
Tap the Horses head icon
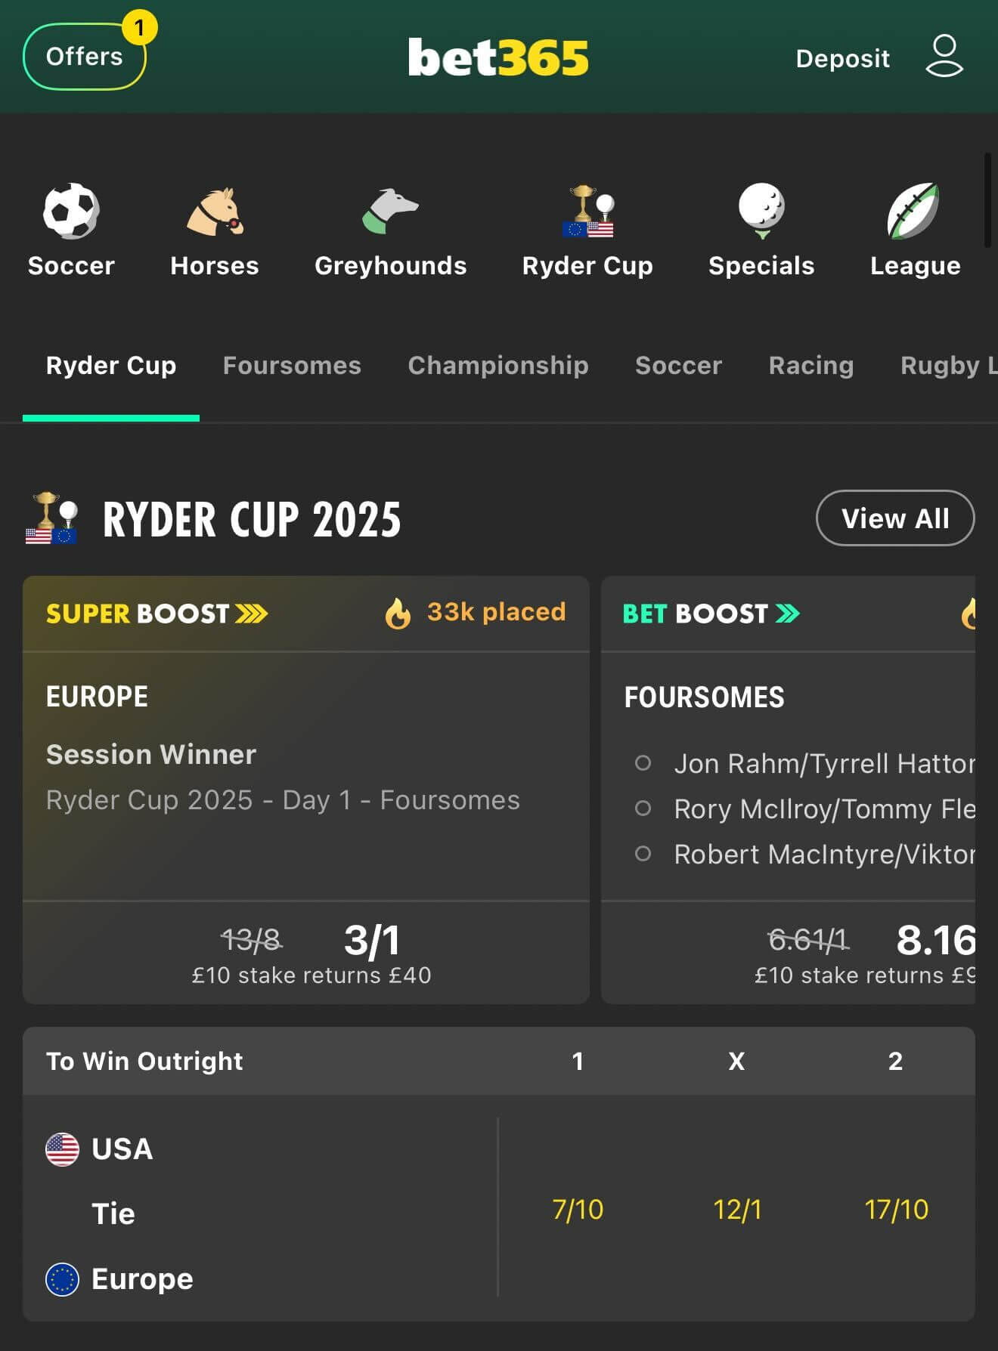tap(215, 212)
